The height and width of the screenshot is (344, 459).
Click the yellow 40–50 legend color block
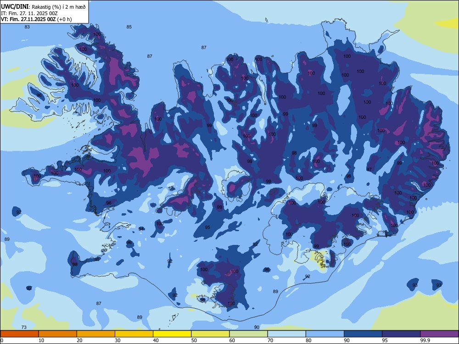(172, 334)
